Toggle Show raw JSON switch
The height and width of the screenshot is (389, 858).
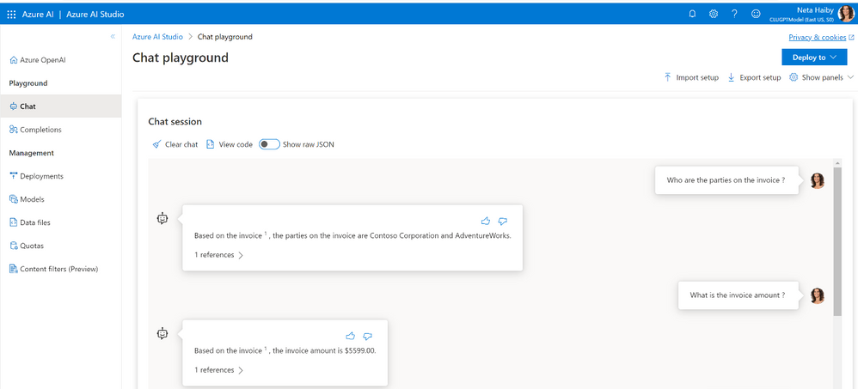pyautogui.click(x=269, y=144)
